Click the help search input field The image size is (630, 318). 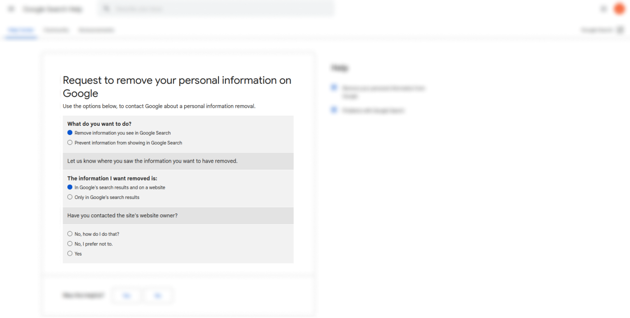tap(218, 9)
